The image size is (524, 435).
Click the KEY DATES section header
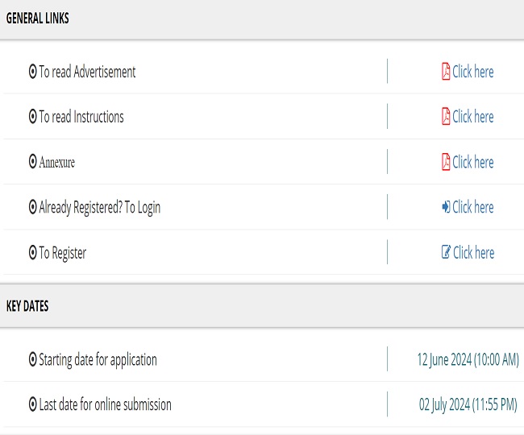click(27, 306)
